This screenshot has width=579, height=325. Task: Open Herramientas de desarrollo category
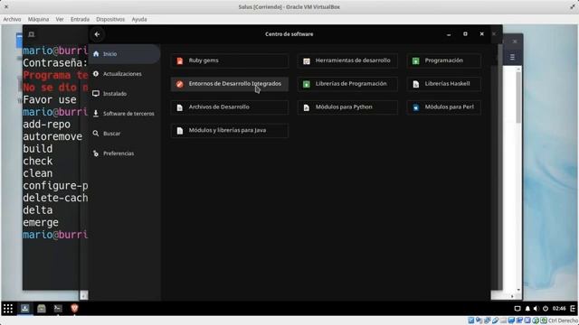tap(347, 60)
